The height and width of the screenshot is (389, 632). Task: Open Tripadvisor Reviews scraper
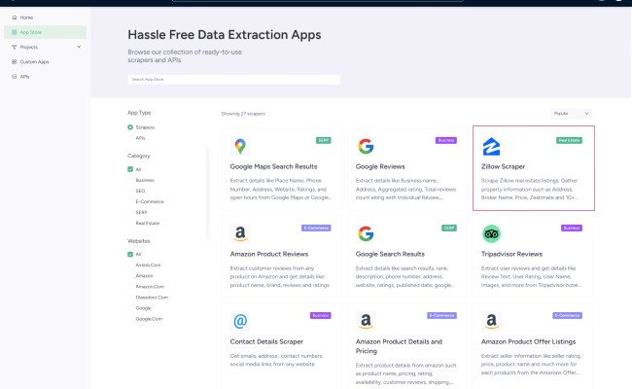(x=511, y=254)
